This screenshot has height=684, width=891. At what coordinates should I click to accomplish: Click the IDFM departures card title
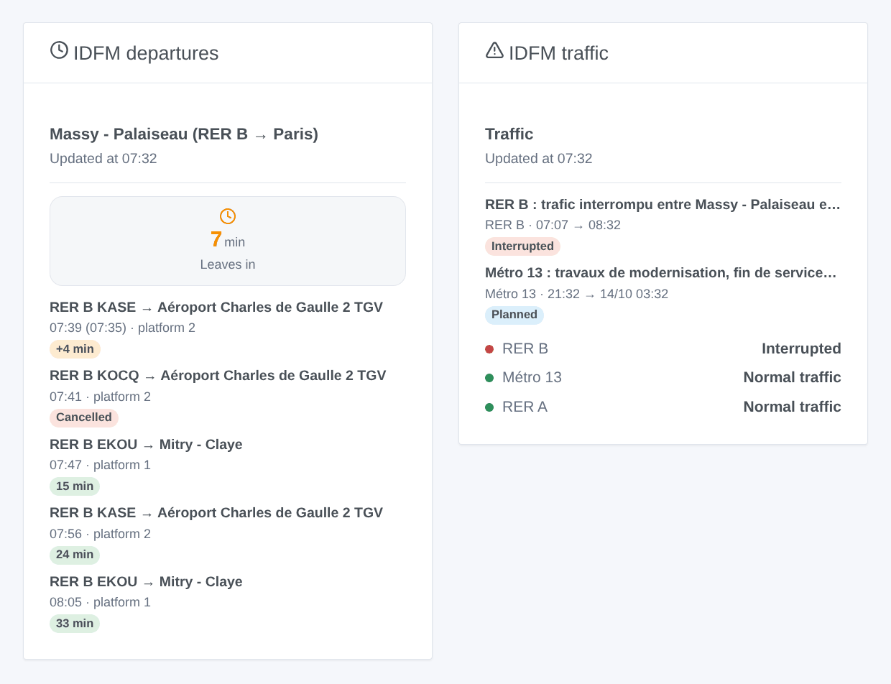point(146,53)
